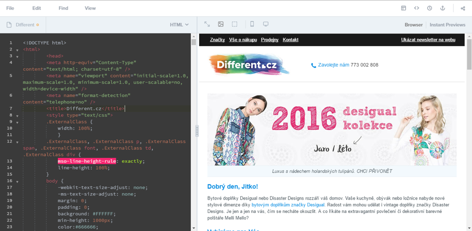
Task: Click the blue phone icon beside Zavolejte nám
Action: point(313,65)
